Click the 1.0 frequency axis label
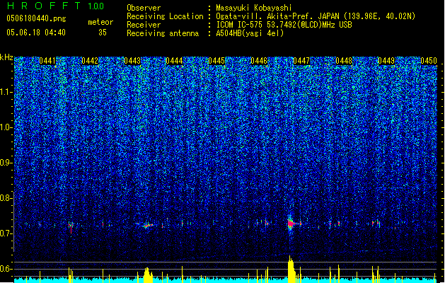The width and height of the screenshot is (445, 283). (x=6, y=127)
